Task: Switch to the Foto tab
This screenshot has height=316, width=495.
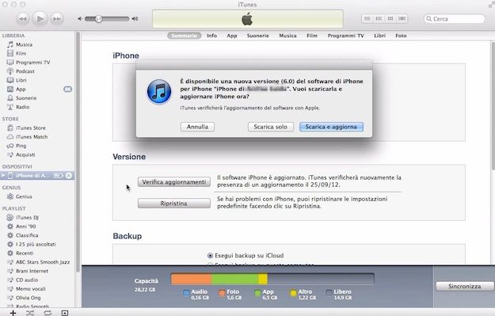Action: (401, 36)
